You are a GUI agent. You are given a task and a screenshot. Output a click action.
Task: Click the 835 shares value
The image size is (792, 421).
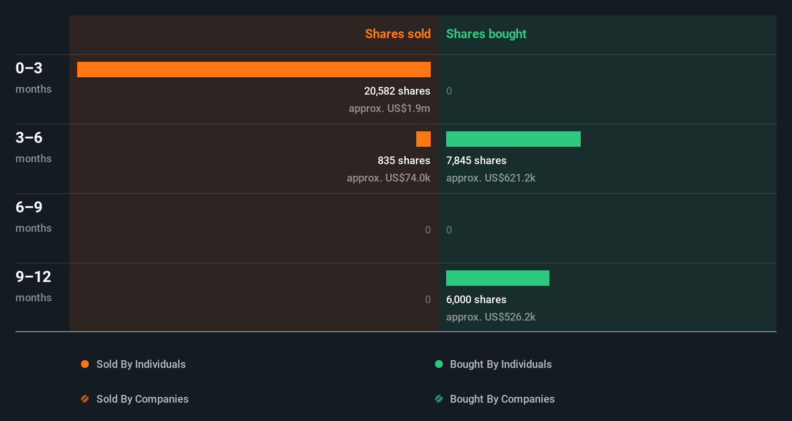404,160
